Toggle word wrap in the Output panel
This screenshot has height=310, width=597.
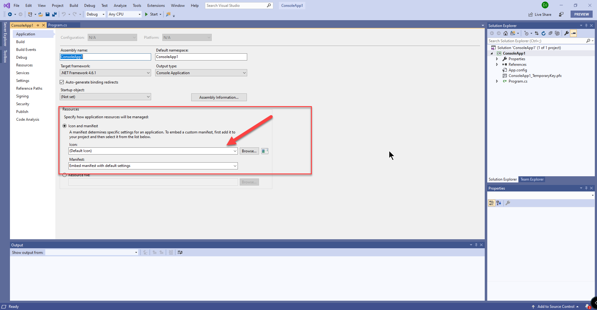180,253
